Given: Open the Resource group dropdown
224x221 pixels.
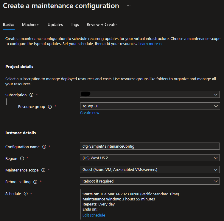Looking at the screenshot, I should 150,106.
